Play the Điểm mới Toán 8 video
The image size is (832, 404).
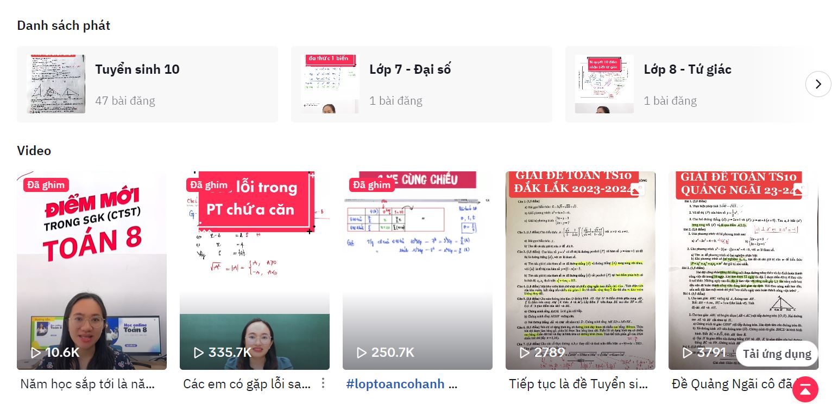point(92,271)
